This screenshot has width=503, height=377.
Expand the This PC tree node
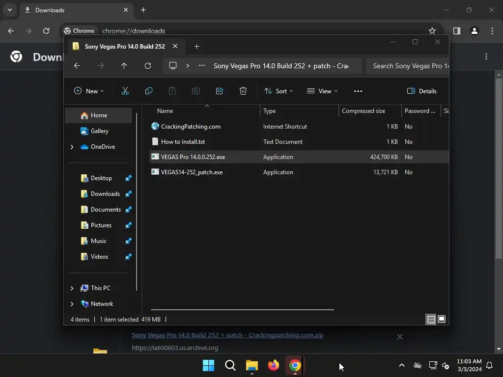coord(72,288)
